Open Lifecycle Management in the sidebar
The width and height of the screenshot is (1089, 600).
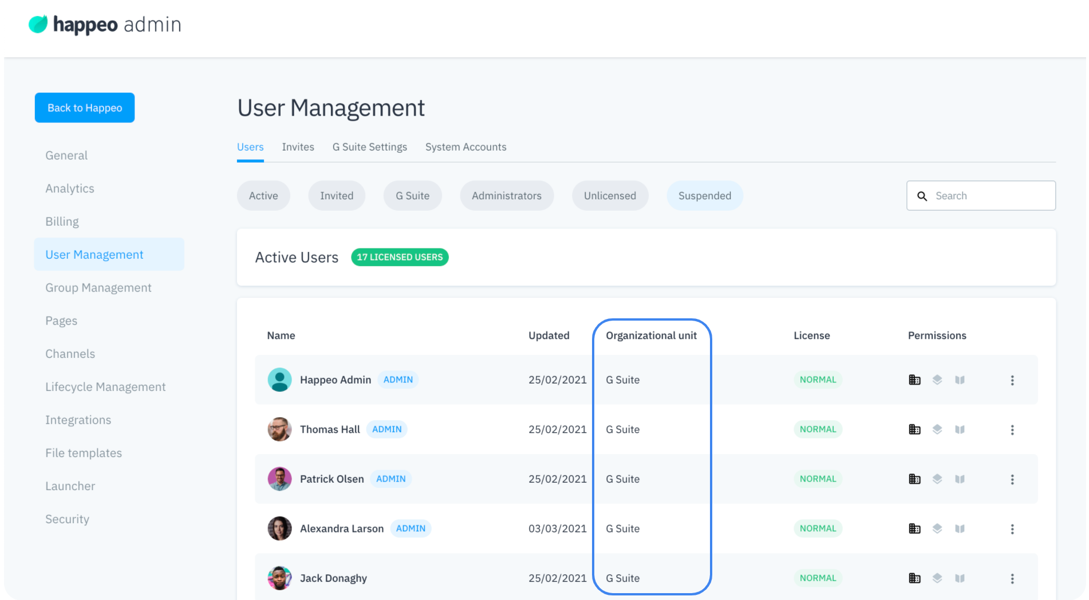[x=105, y=387]
